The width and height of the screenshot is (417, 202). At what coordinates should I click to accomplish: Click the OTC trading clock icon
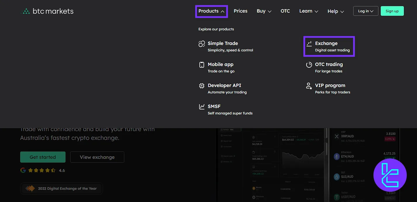click(309, 64)
